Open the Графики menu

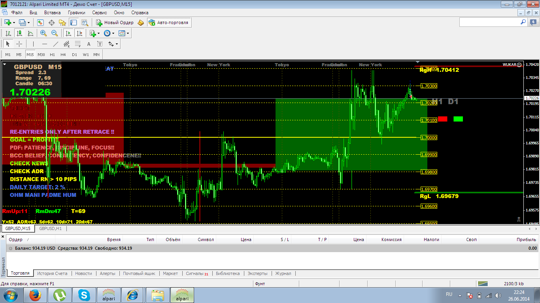click(x=76, y=13)
